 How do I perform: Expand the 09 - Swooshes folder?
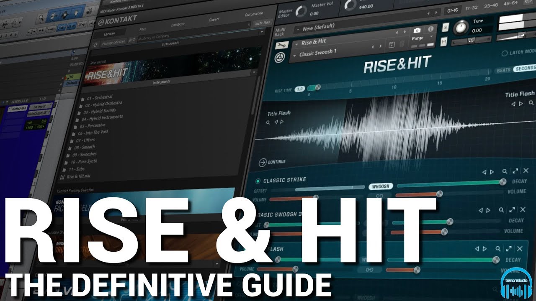(x=84, y=154)
